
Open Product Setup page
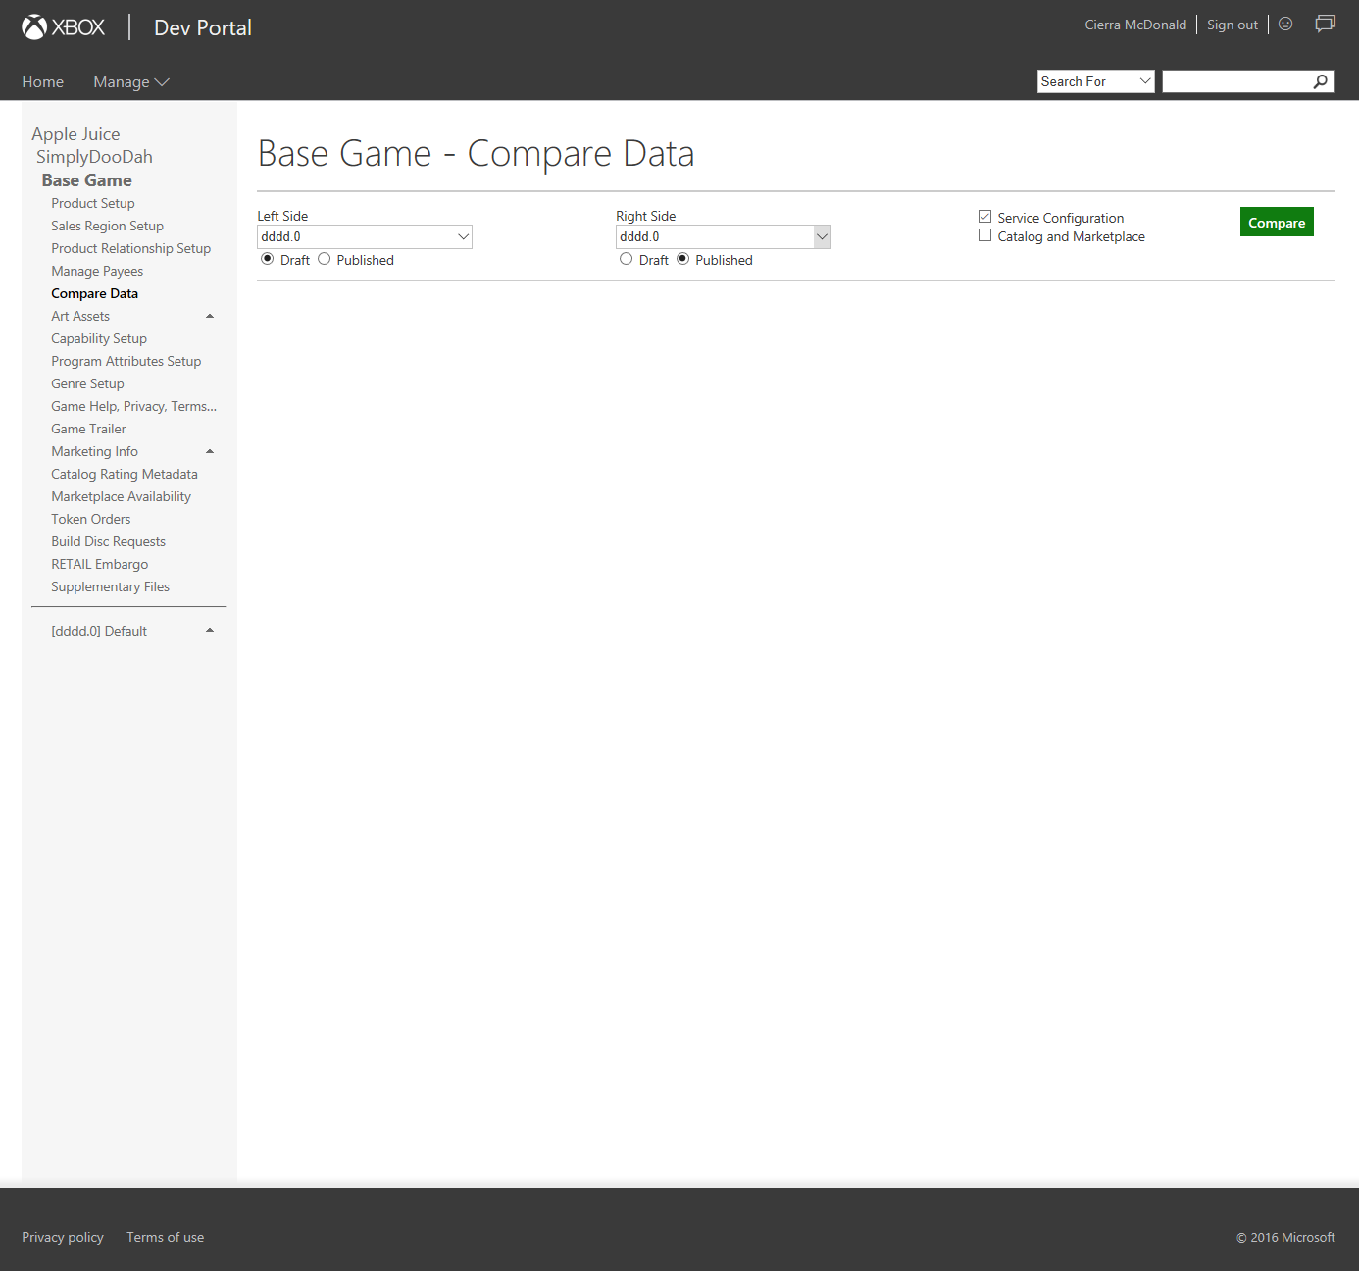[x=93, y=203]
